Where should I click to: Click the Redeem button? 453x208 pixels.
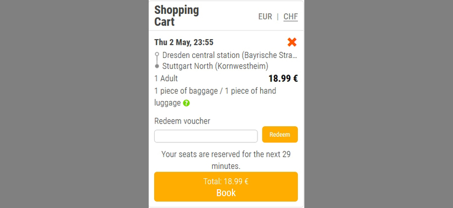(280, 135)
